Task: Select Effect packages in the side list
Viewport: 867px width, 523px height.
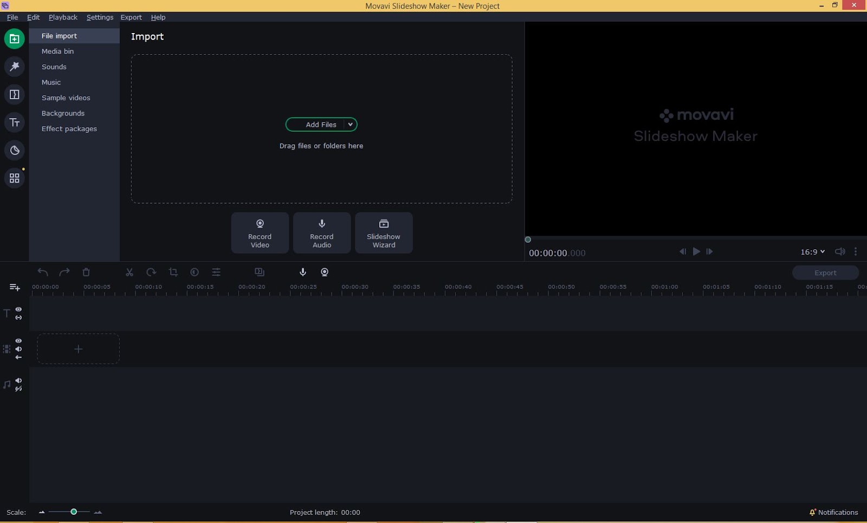Action: pos(74,129)
